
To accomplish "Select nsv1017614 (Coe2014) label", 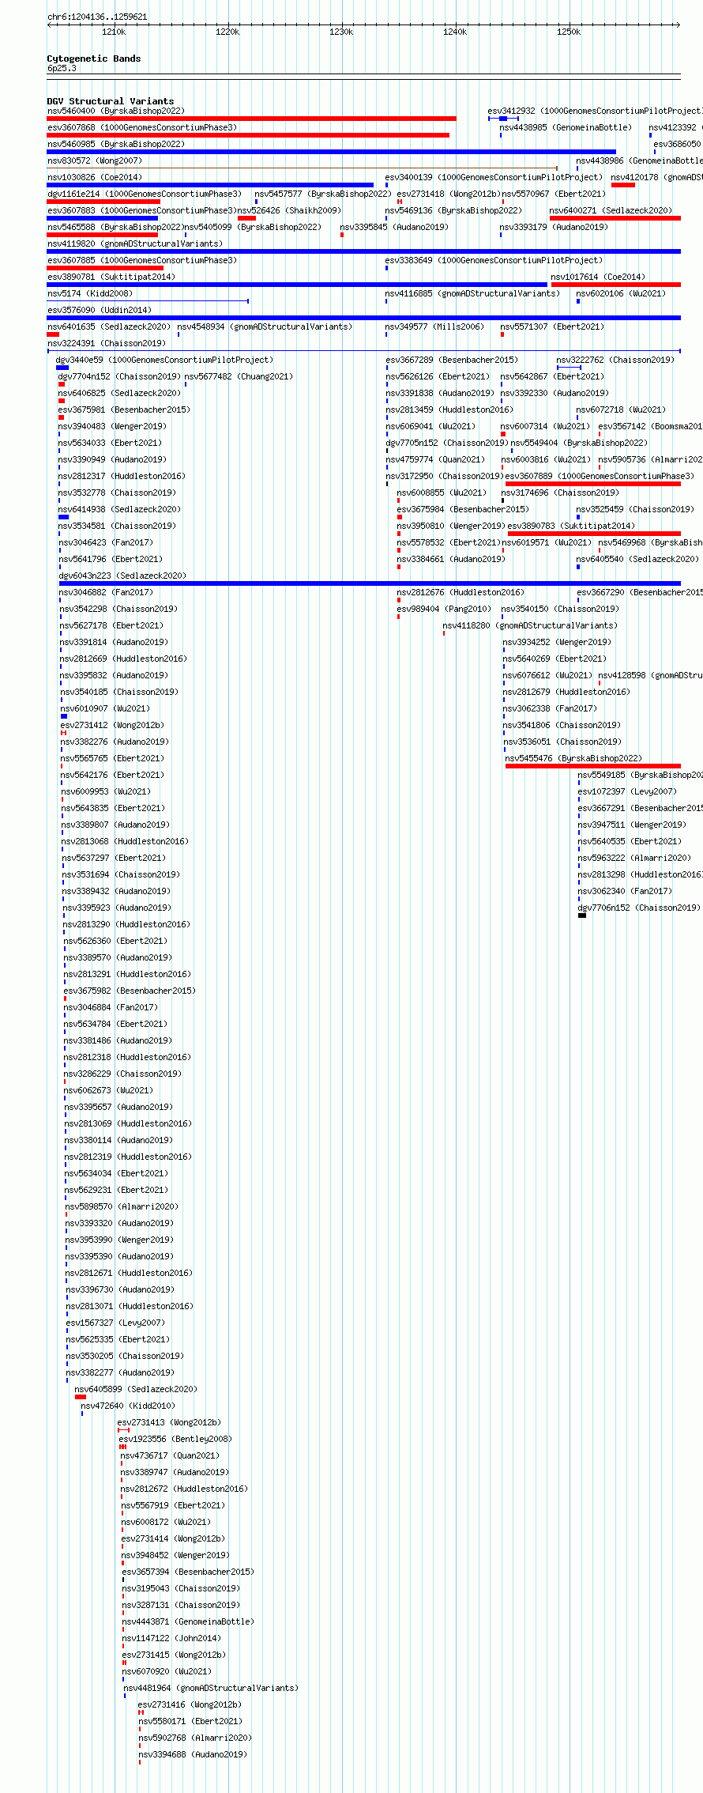I will pos(597,277).
